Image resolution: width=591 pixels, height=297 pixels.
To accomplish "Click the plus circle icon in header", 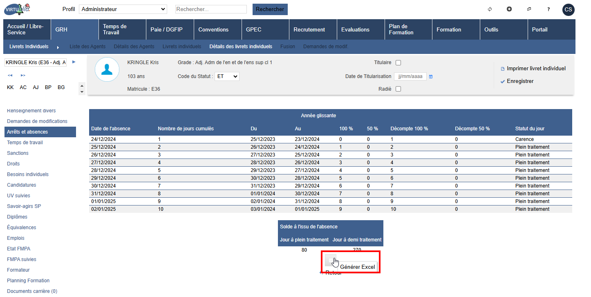I will (509, 9).
